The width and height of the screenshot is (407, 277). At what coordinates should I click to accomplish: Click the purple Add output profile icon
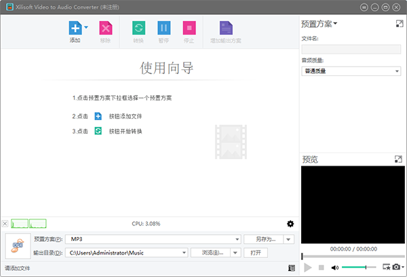(x=226, y=28)
